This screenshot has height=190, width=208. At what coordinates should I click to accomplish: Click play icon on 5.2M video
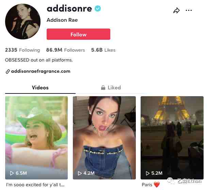[x=147, y=173]
